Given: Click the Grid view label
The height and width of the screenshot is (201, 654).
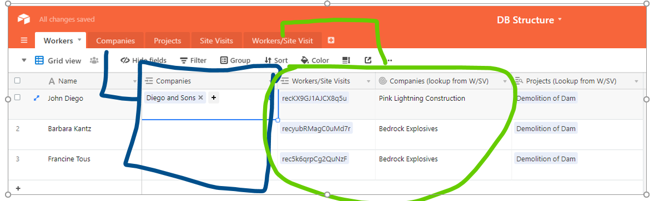Looking at the screenshot, I should click(x=64, y=61).
